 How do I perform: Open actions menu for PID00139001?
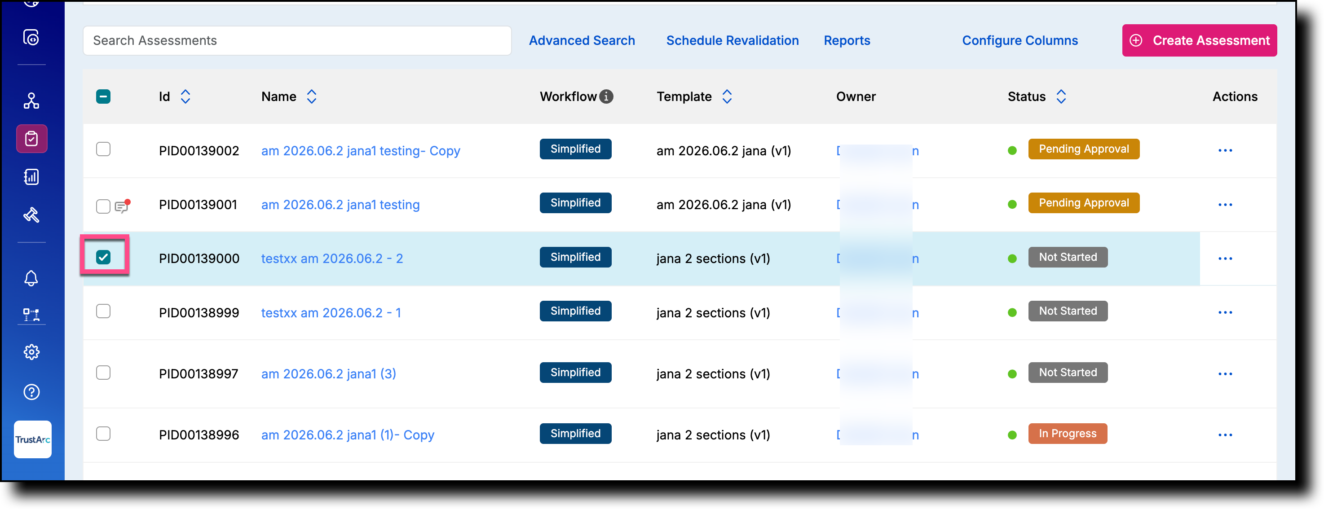pos(1225,204)
